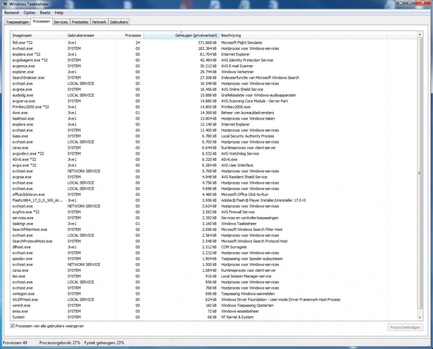Select the SearchIndexer.exe process
Image resolution: width=433 pixels, height=349 pixels.
click(214, 78)
